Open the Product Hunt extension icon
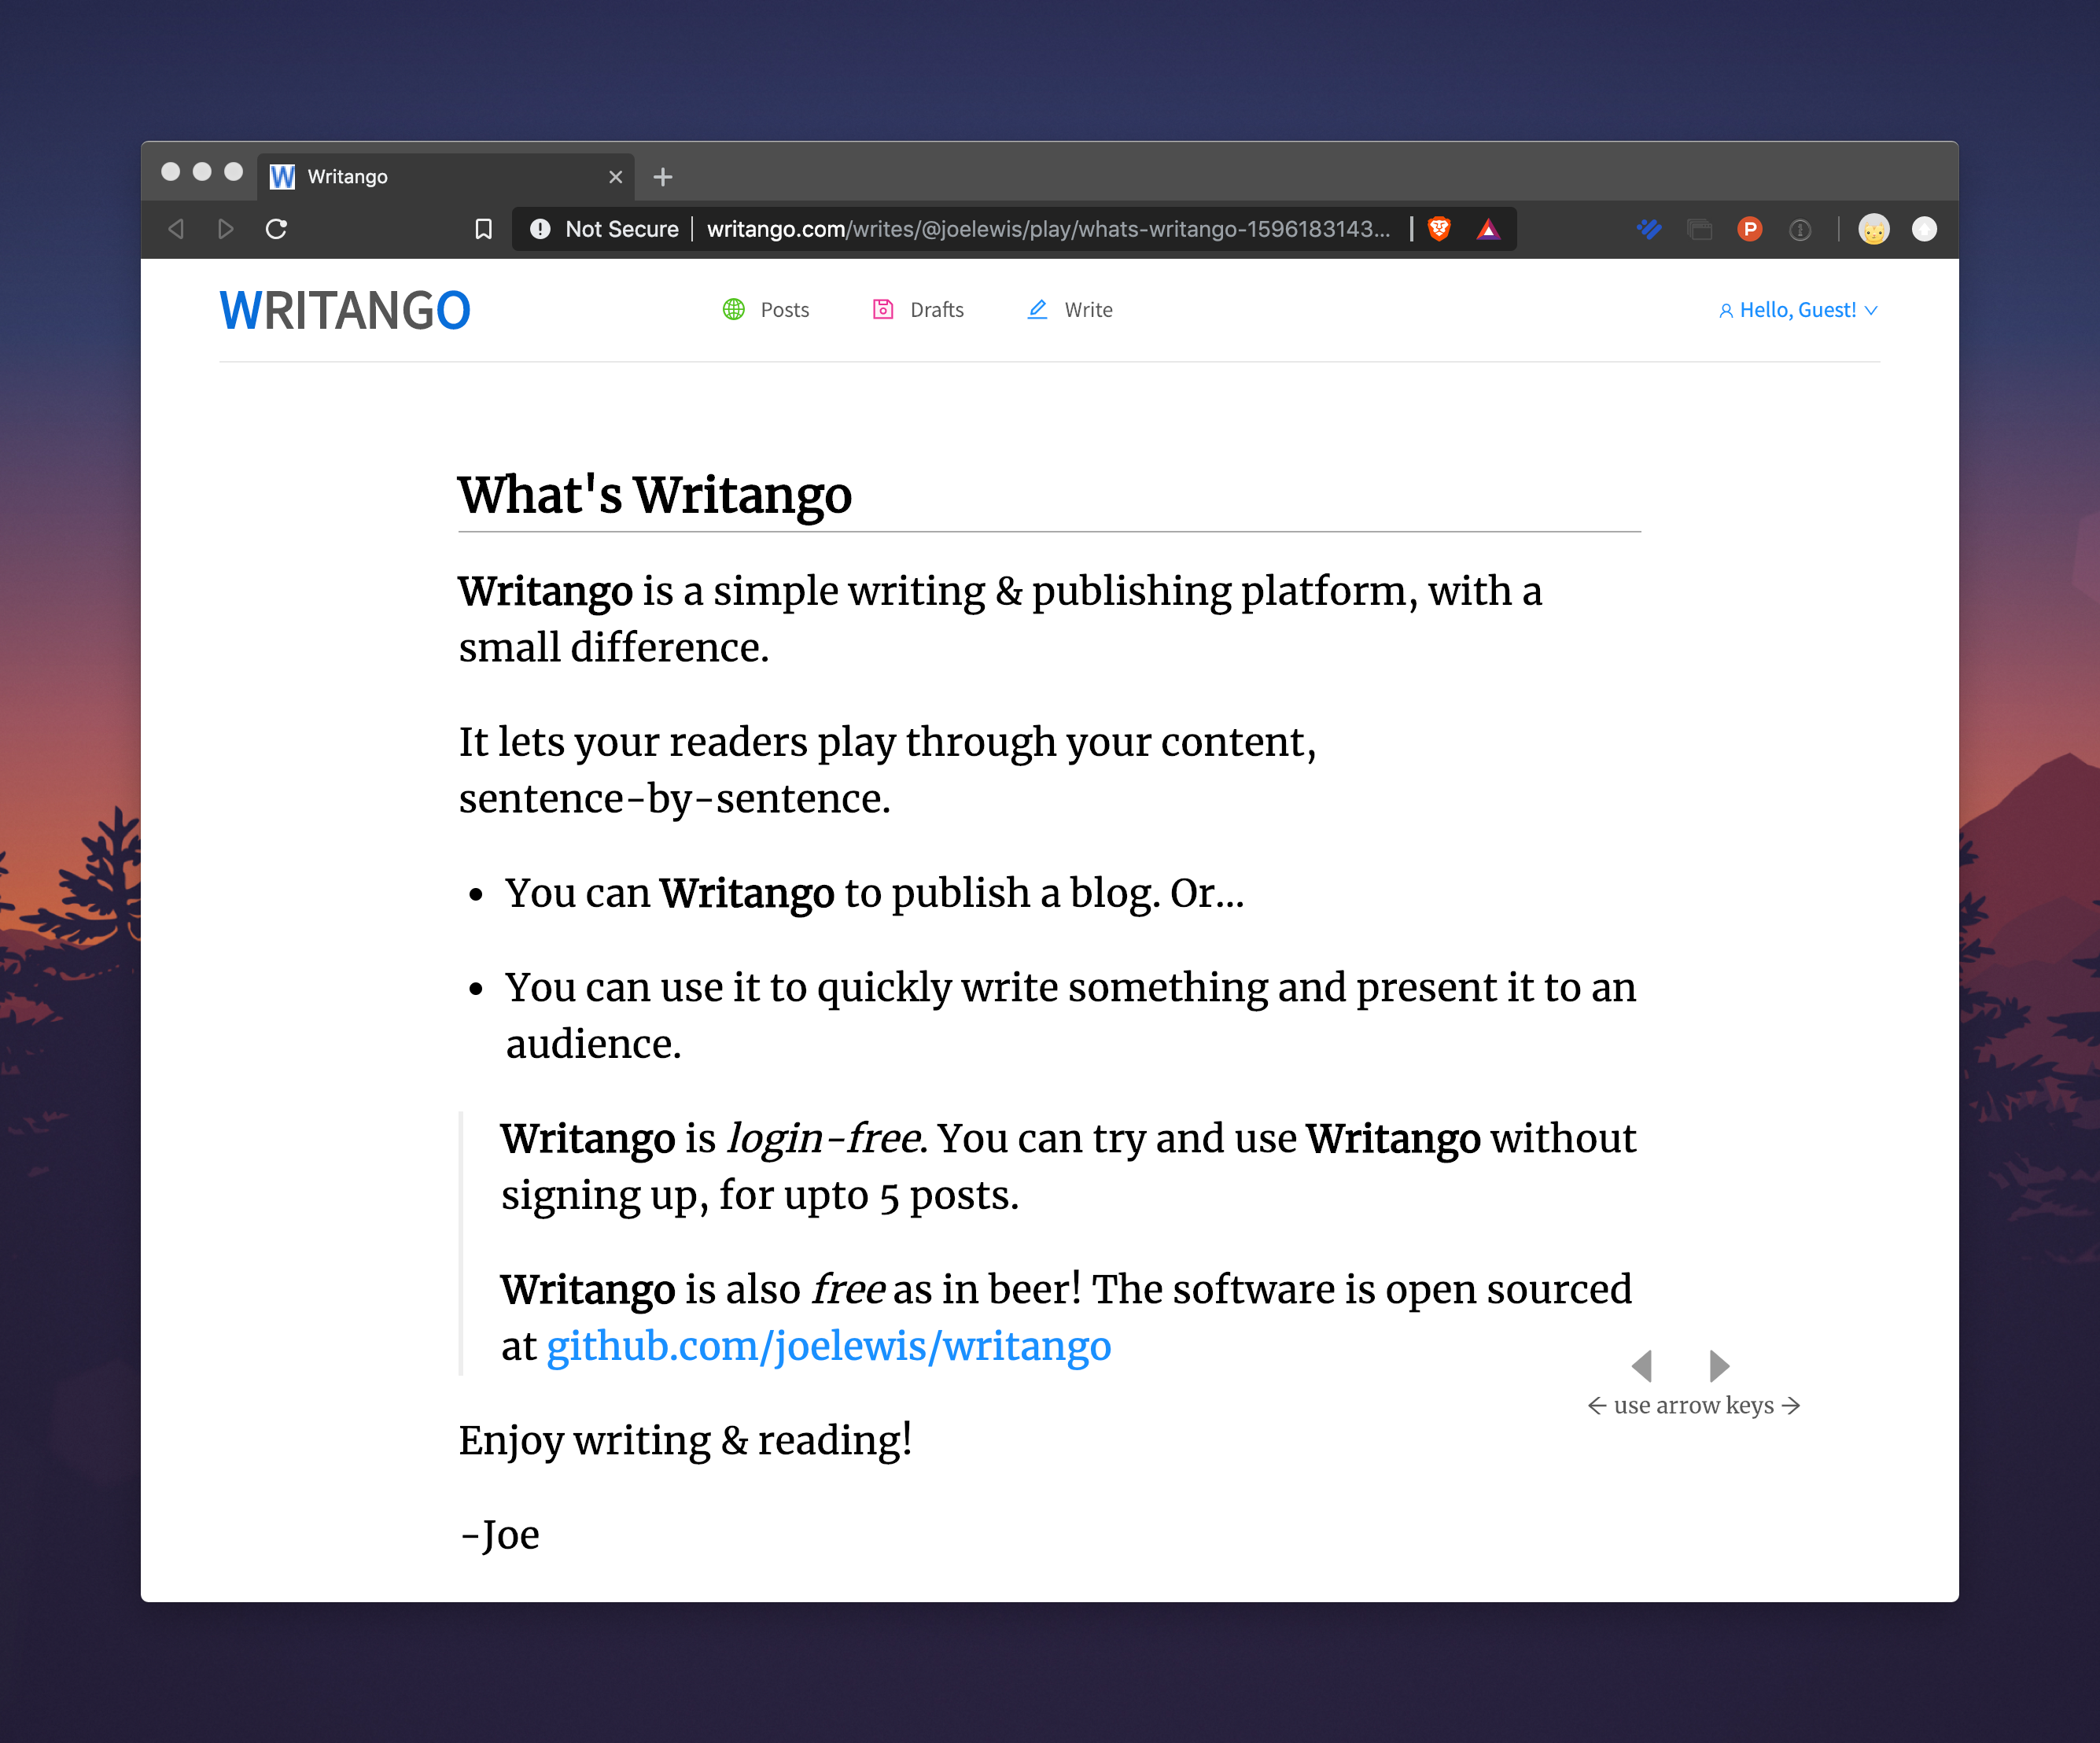The width and height of the screenshot is (2100, 1743). [x=1750, y=229]
